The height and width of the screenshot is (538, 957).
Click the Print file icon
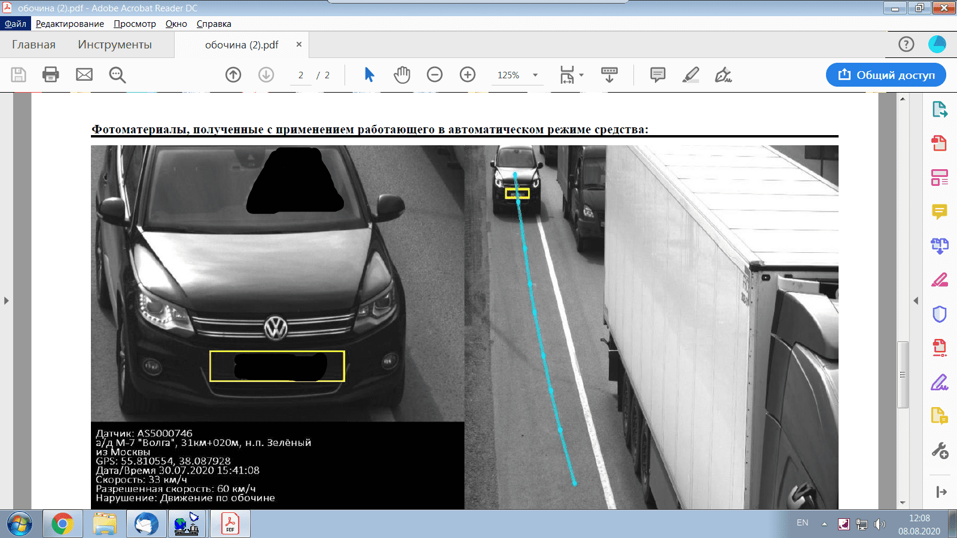[x=51, y=75]
